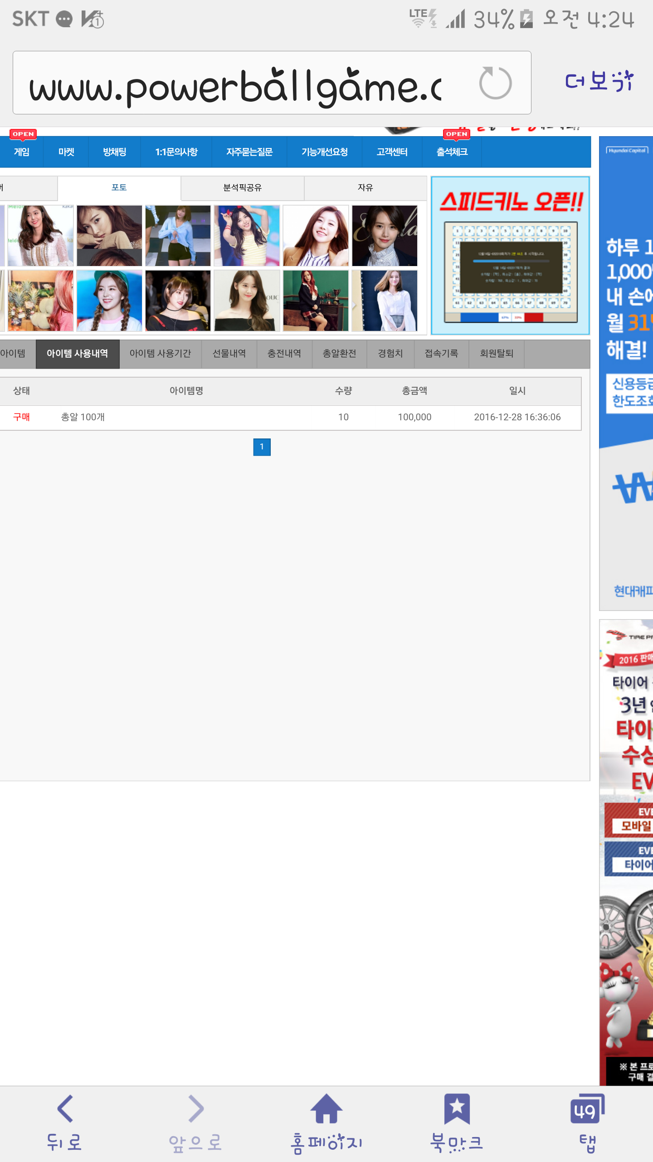Open the 마켓 menu item
Viewport: 653px width, 1162px height.
(x=66, y=152)
